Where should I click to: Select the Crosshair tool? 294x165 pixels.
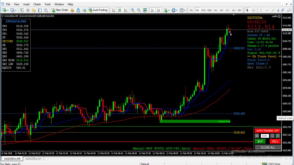tap(254, 10)
